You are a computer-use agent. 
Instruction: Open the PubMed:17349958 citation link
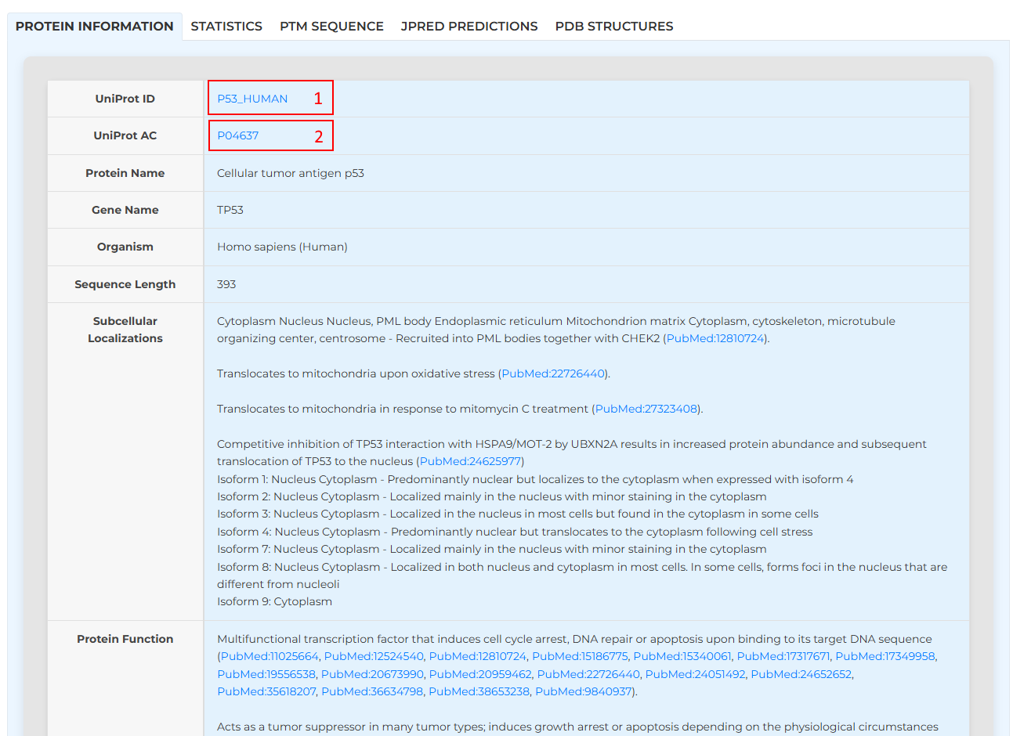(x=885, y=656)
